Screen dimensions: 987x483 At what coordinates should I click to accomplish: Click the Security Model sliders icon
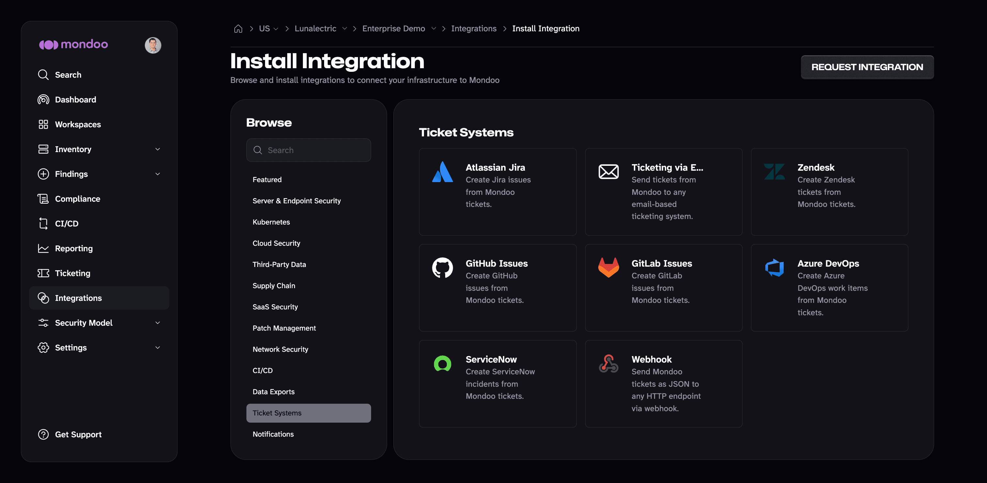coord(43,322)
